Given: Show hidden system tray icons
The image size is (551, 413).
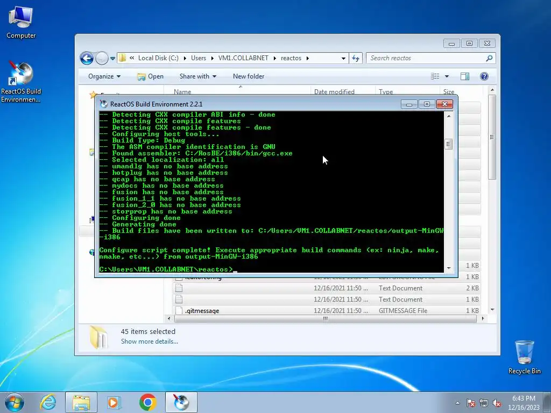Looking at the screenshot, I should coord(457,403).
